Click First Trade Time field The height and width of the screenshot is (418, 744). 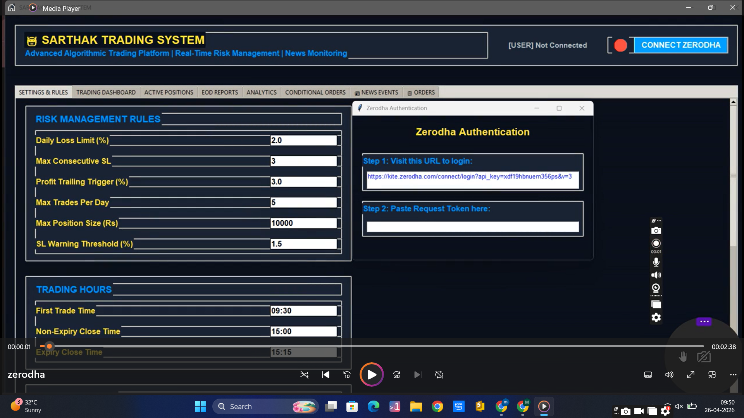pyautogui.click(x=303, y=311)
